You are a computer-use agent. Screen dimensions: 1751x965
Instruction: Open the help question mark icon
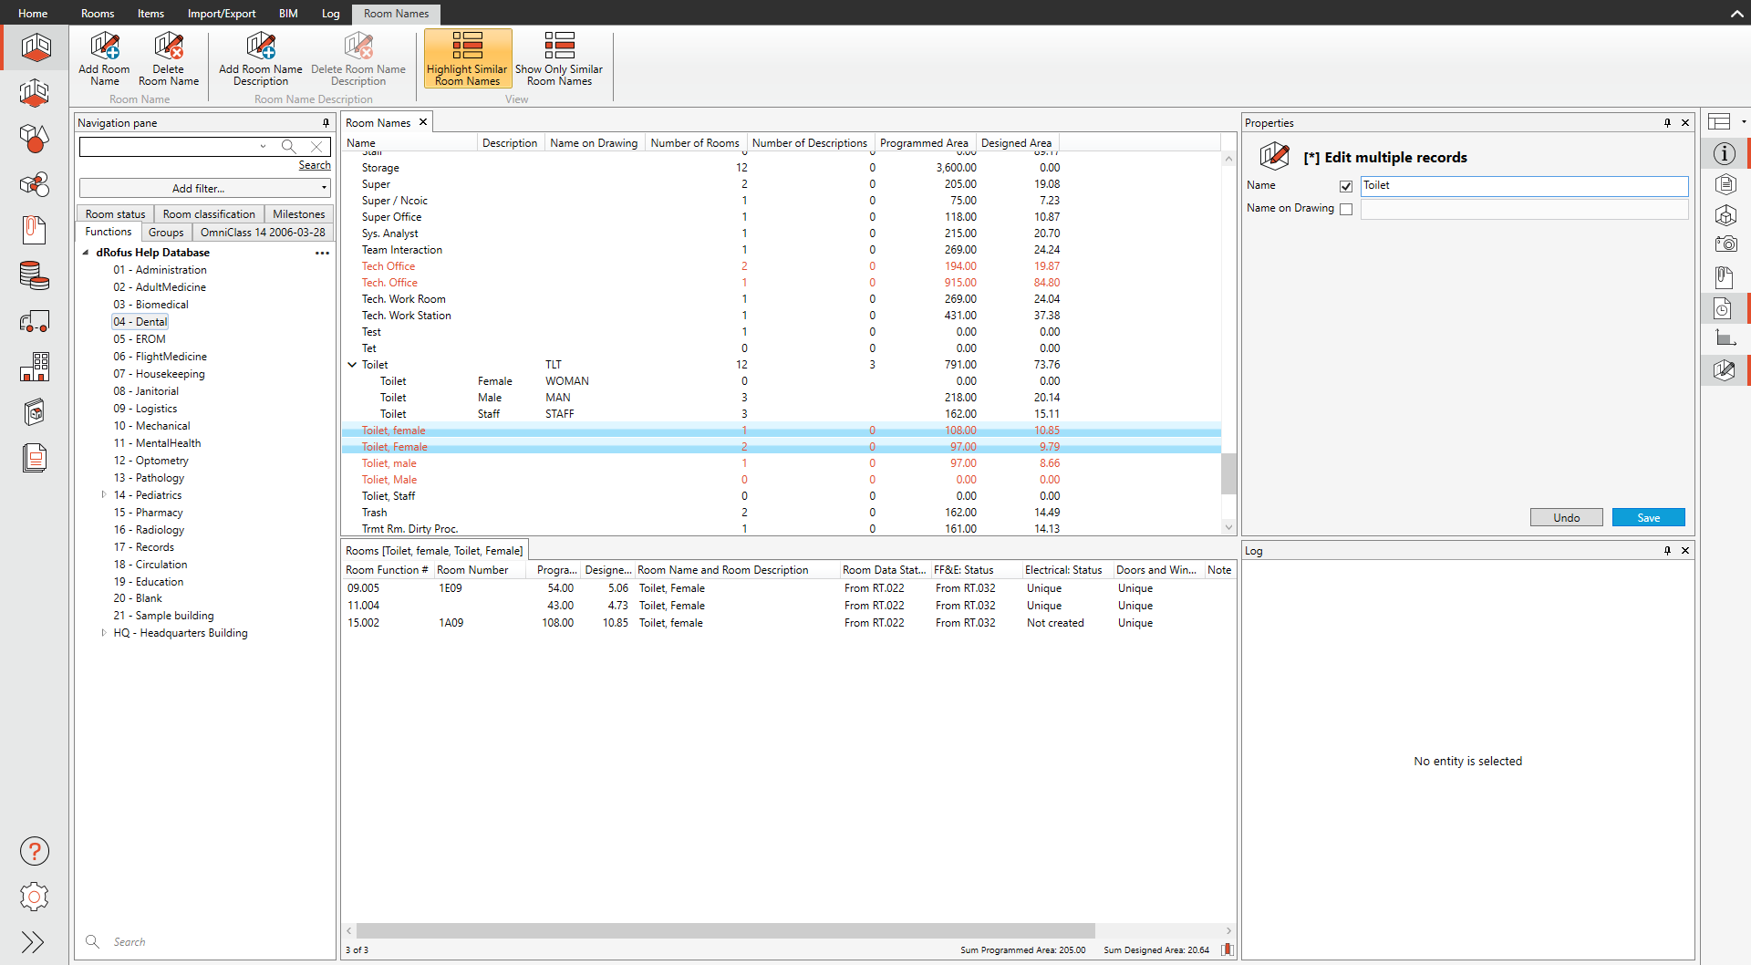pos(35,851)
